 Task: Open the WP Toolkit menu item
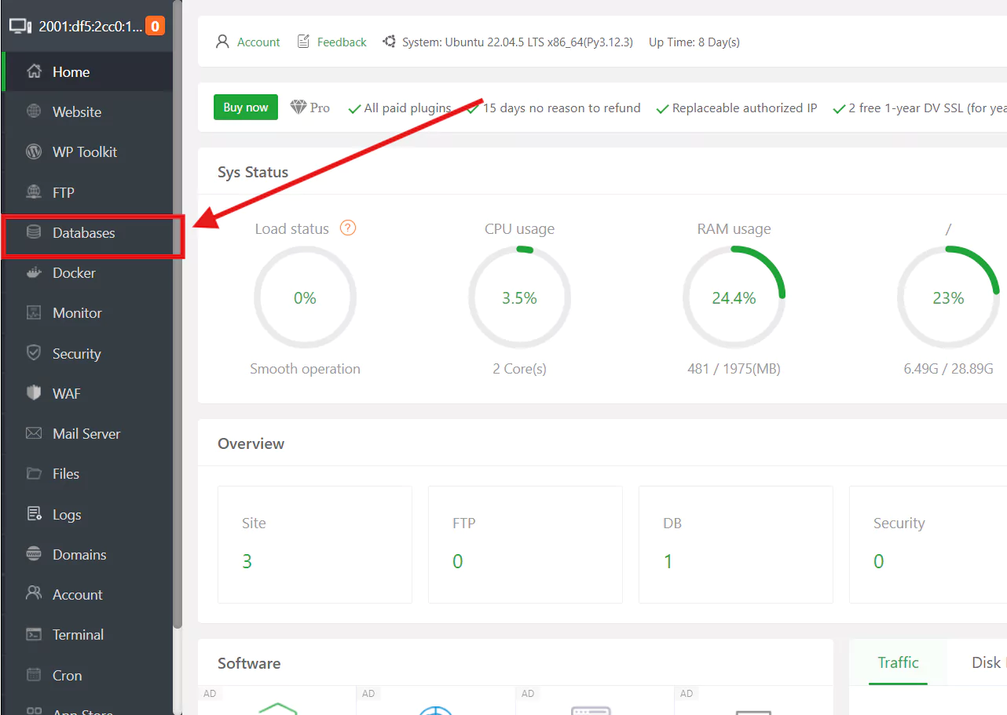pos(86,151)
